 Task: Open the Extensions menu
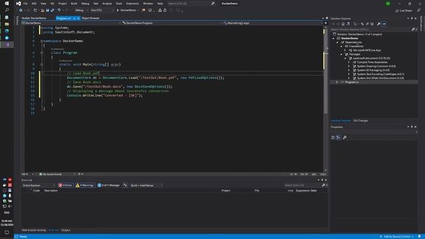click(x=133, y=3)
